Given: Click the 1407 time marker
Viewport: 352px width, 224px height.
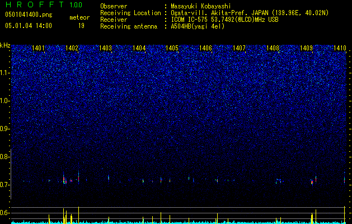Looking at the screenshot, I should coord(240,48).
